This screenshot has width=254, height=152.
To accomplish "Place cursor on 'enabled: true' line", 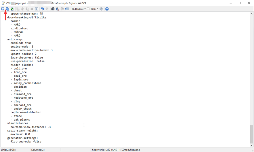I will (x=21, y=43).
